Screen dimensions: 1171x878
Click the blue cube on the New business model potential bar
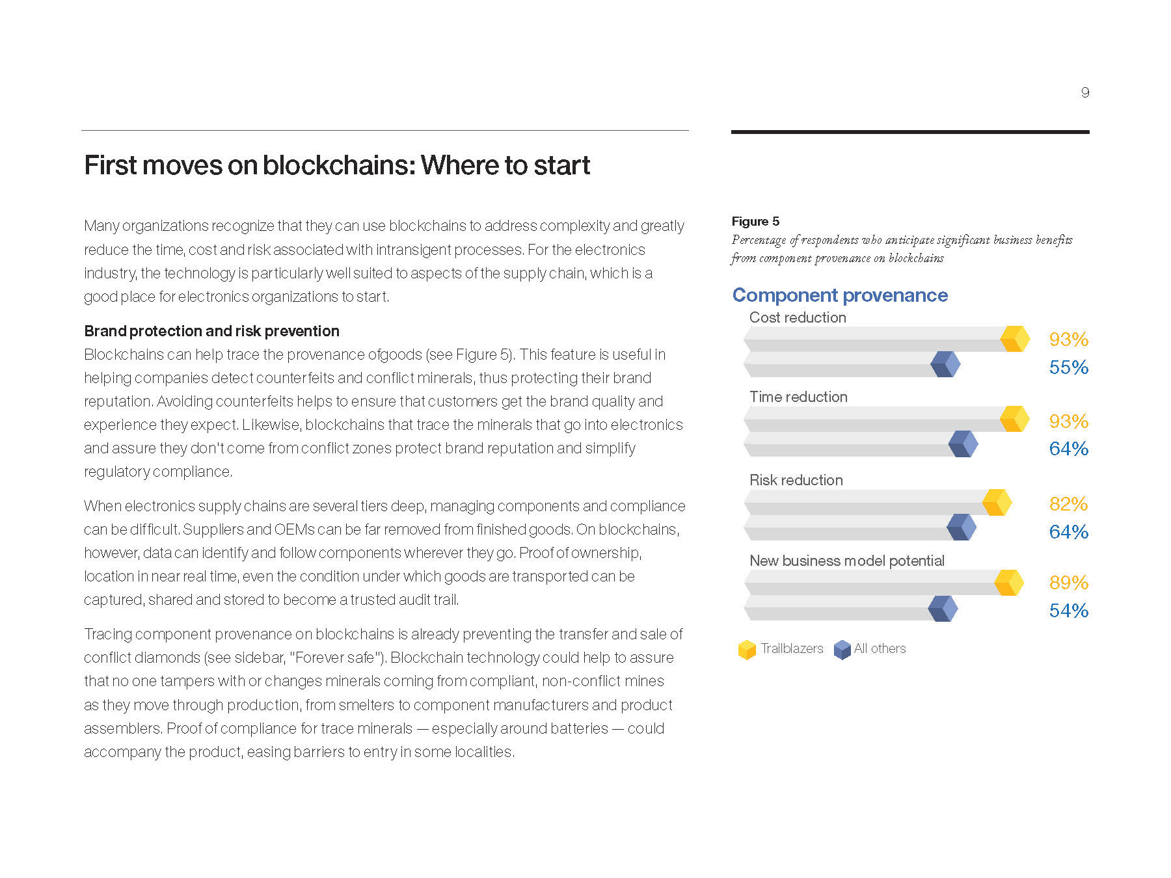(x=943, y=609)
